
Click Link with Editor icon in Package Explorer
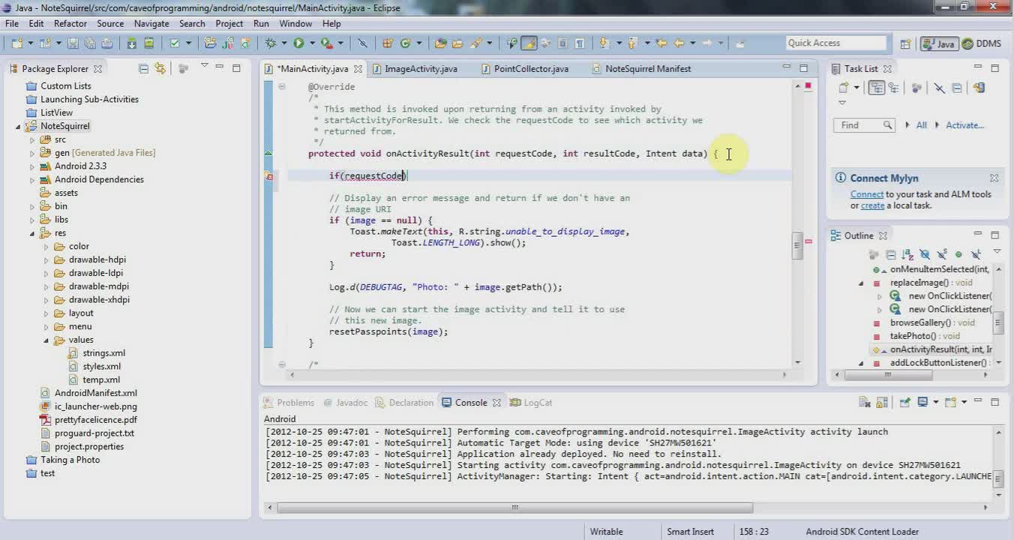pos(160,68)
